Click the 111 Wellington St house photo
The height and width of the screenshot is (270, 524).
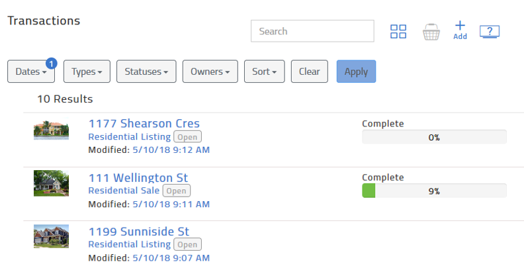pos(51,183)
